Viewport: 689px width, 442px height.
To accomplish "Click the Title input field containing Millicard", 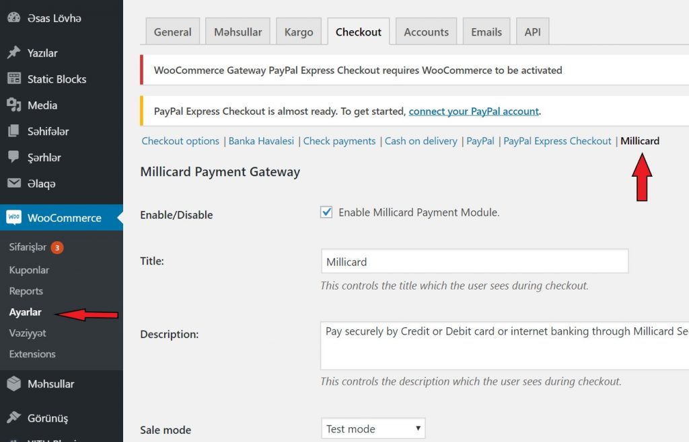I will (x=474, y=261).
